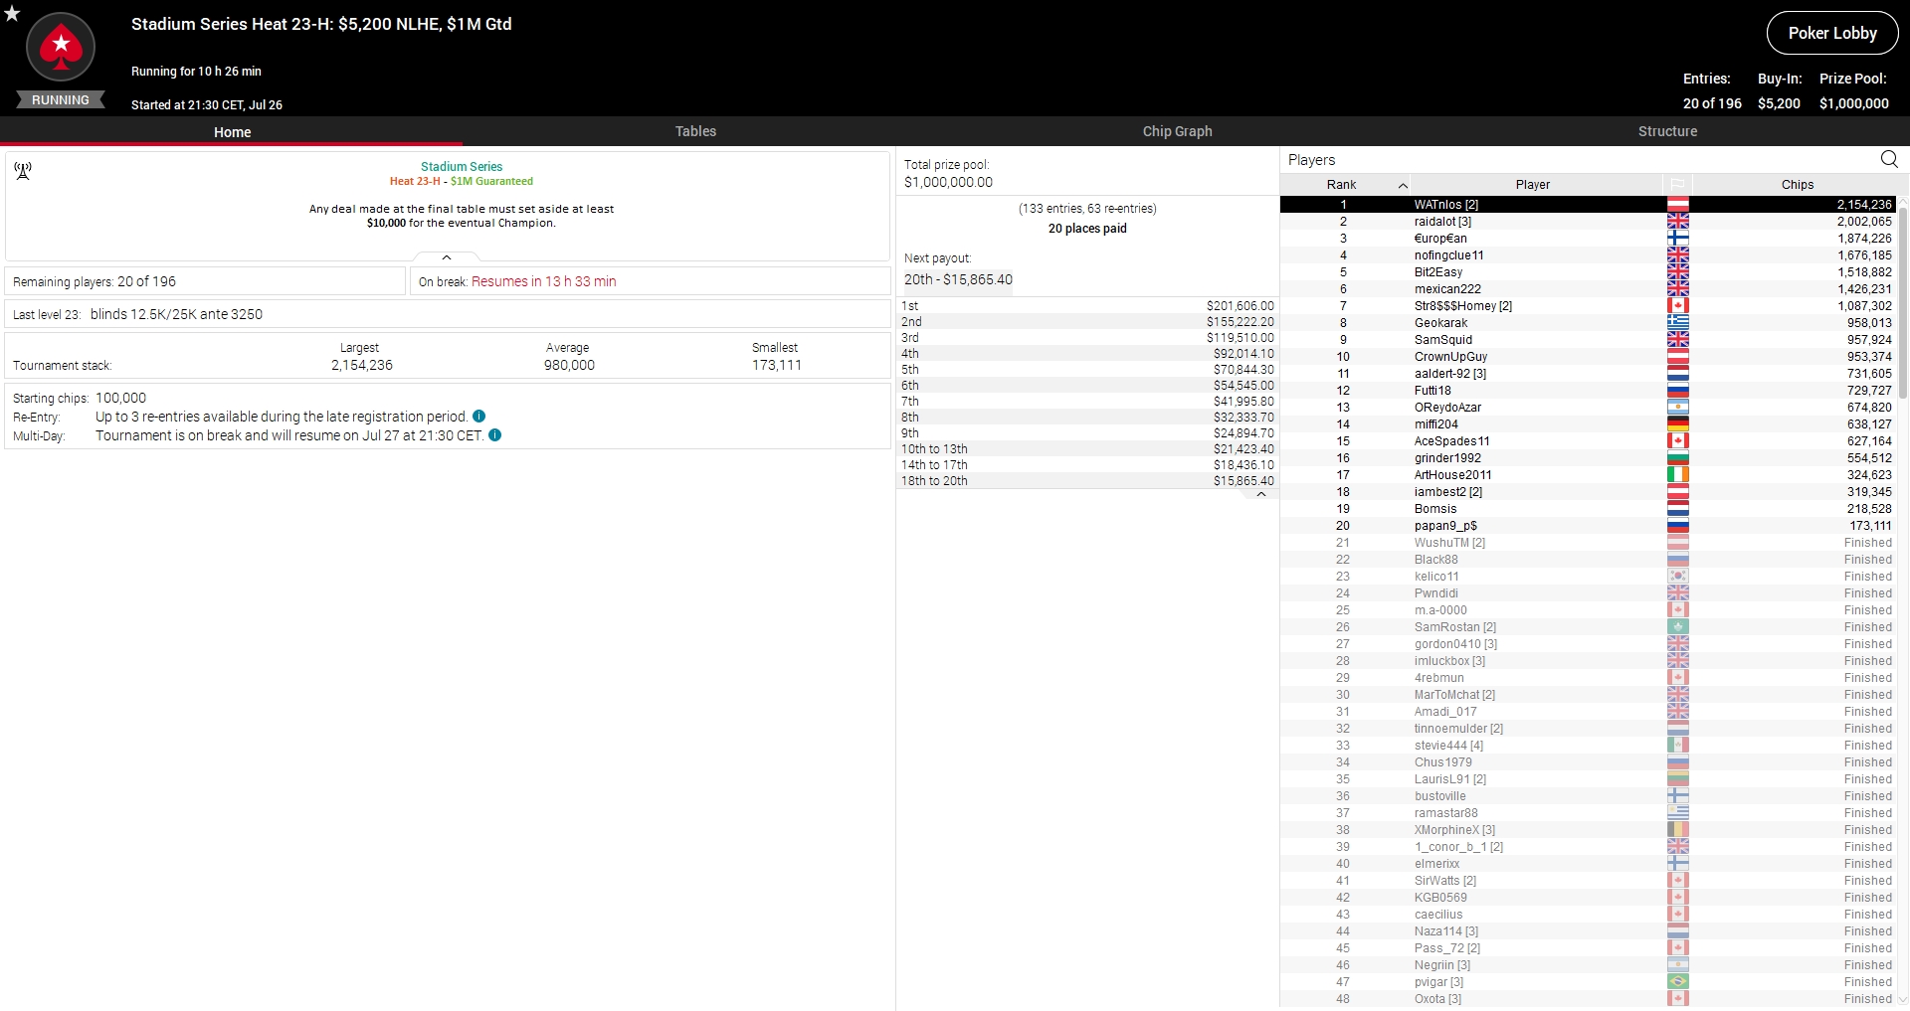
Task: Click the flag icon beside papan9_p$
Action: click(1677, 526)
